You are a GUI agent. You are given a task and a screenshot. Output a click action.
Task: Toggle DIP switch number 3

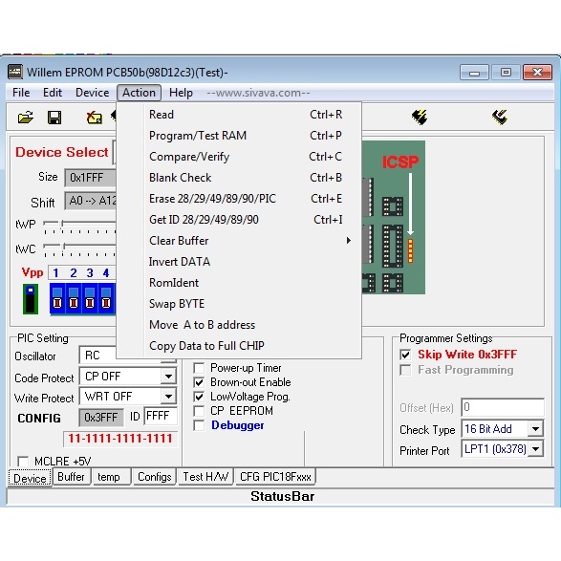pyautogui.click(x=90, y=299)
